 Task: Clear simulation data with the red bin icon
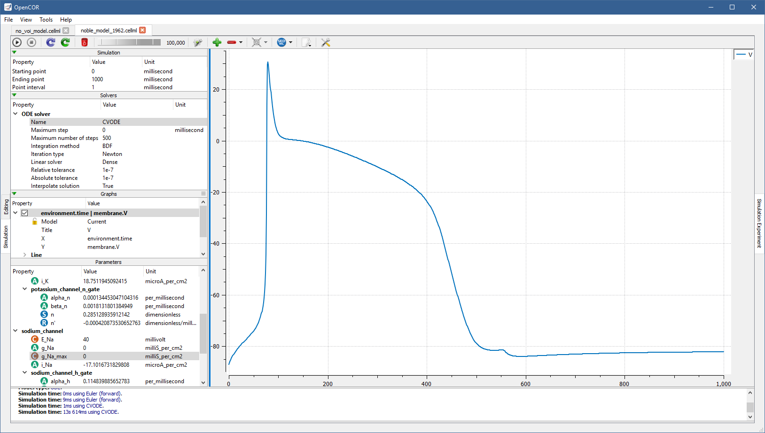85,42
